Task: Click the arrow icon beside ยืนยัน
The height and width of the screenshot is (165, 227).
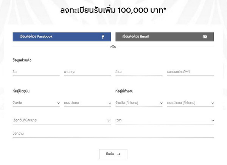Action: (x=119, y=154)
